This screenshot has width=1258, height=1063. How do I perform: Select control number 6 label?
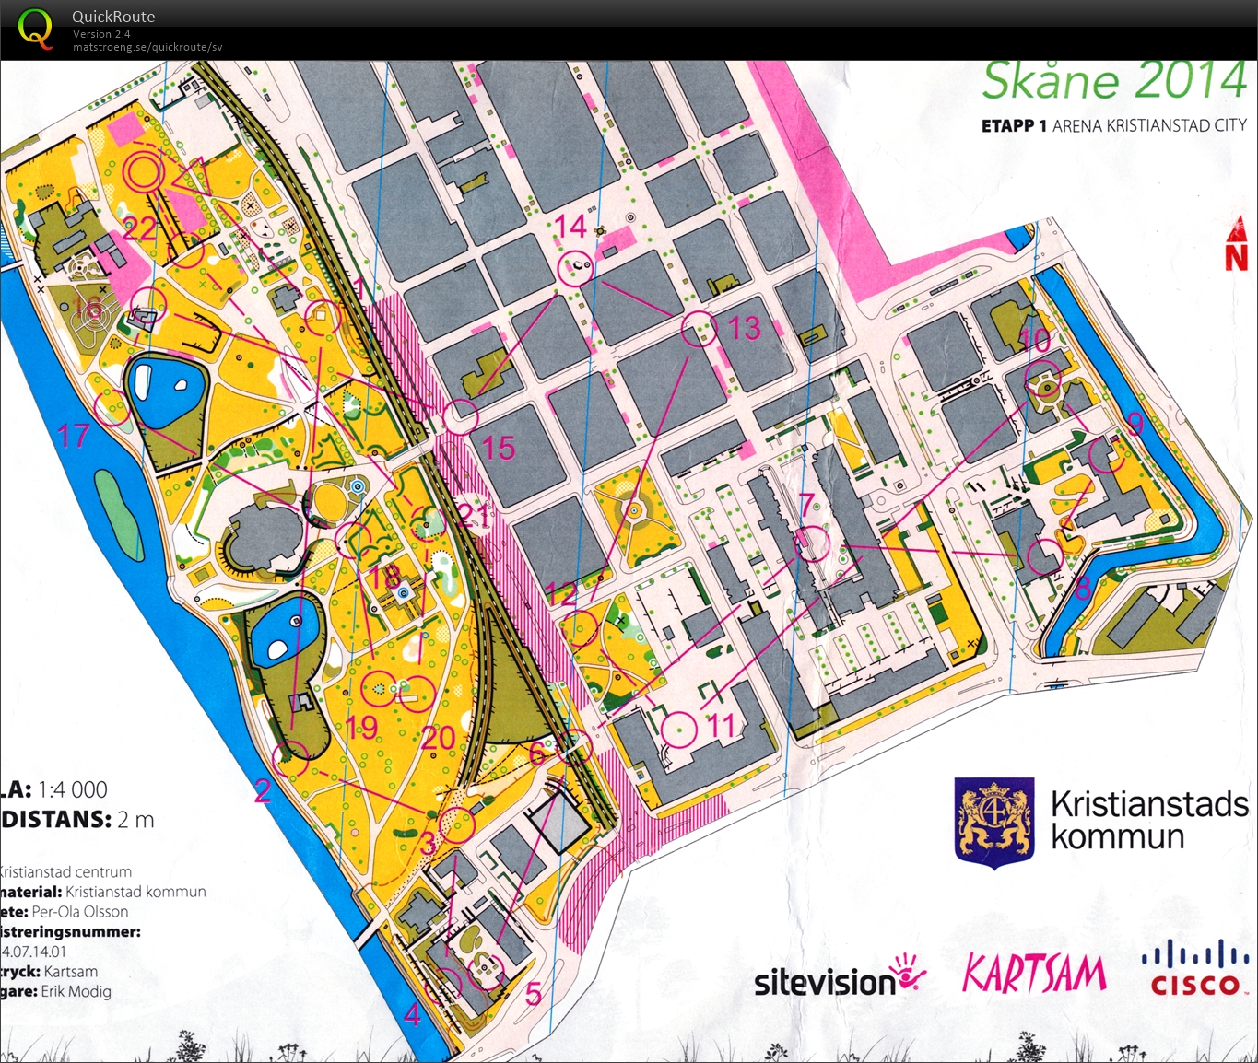pyautogui.click(x=536, y=753)
